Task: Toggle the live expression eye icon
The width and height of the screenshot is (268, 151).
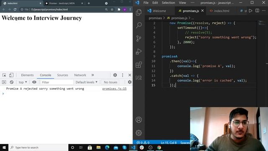Action: (x=34, y=82)
